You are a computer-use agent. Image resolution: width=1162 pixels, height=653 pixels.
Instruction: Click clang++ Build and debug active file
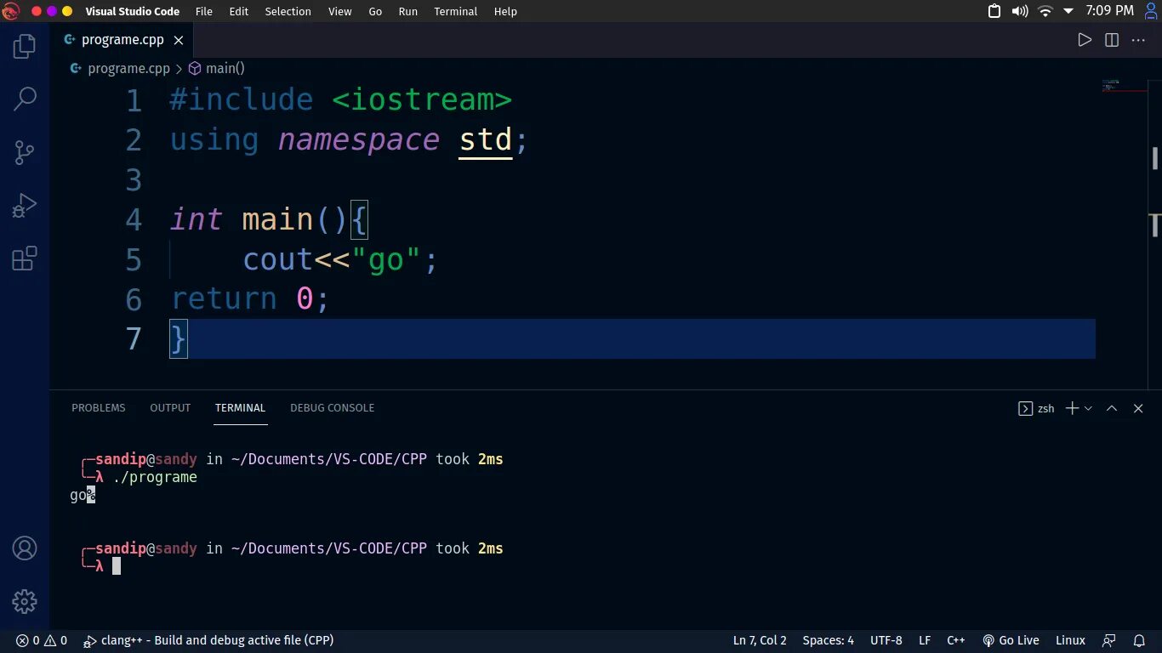(208, 640)
